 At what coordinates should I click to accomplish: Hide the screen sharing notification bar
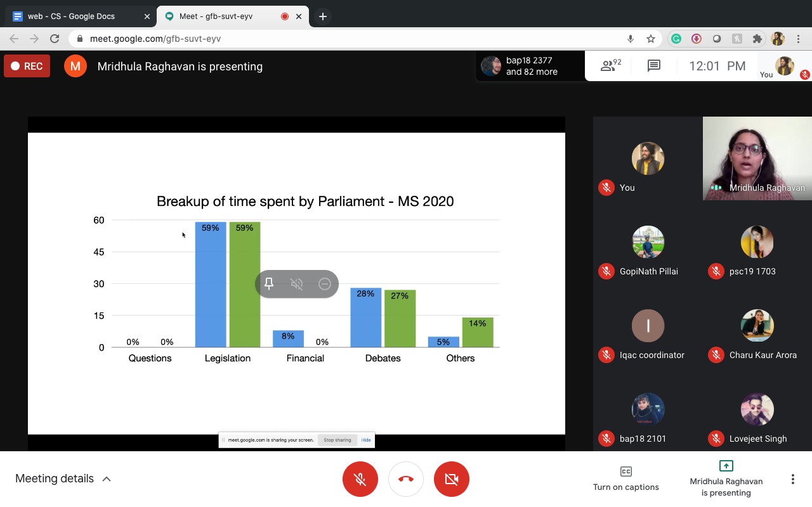pos(366,440)
